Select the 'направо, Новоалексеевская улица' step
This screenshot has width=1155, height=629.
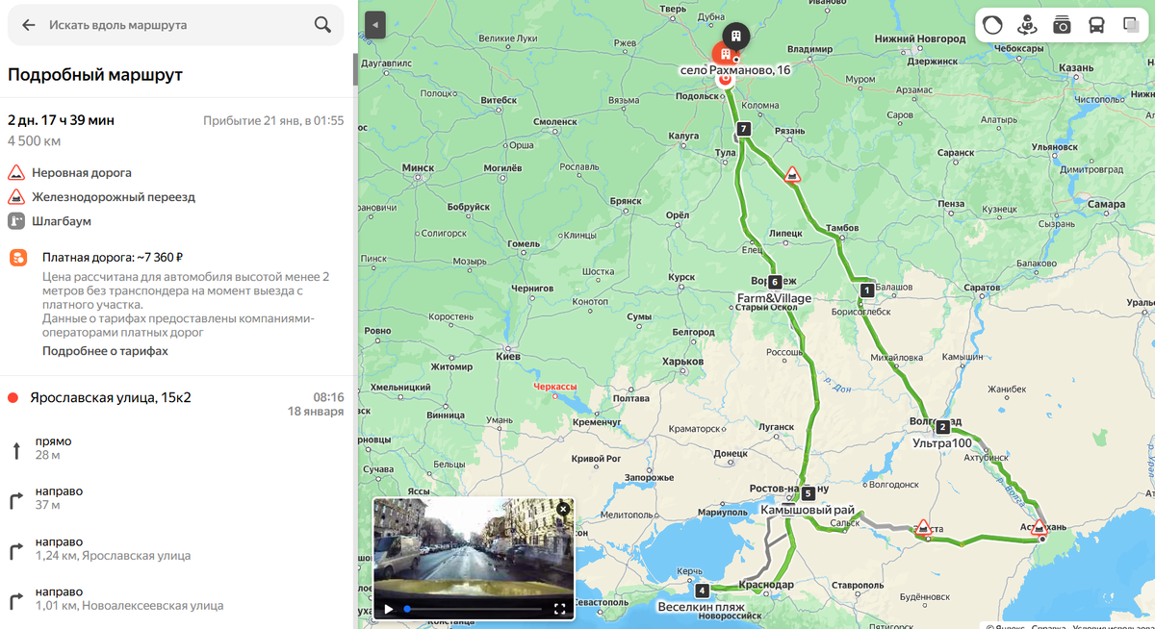pos(175,598)
